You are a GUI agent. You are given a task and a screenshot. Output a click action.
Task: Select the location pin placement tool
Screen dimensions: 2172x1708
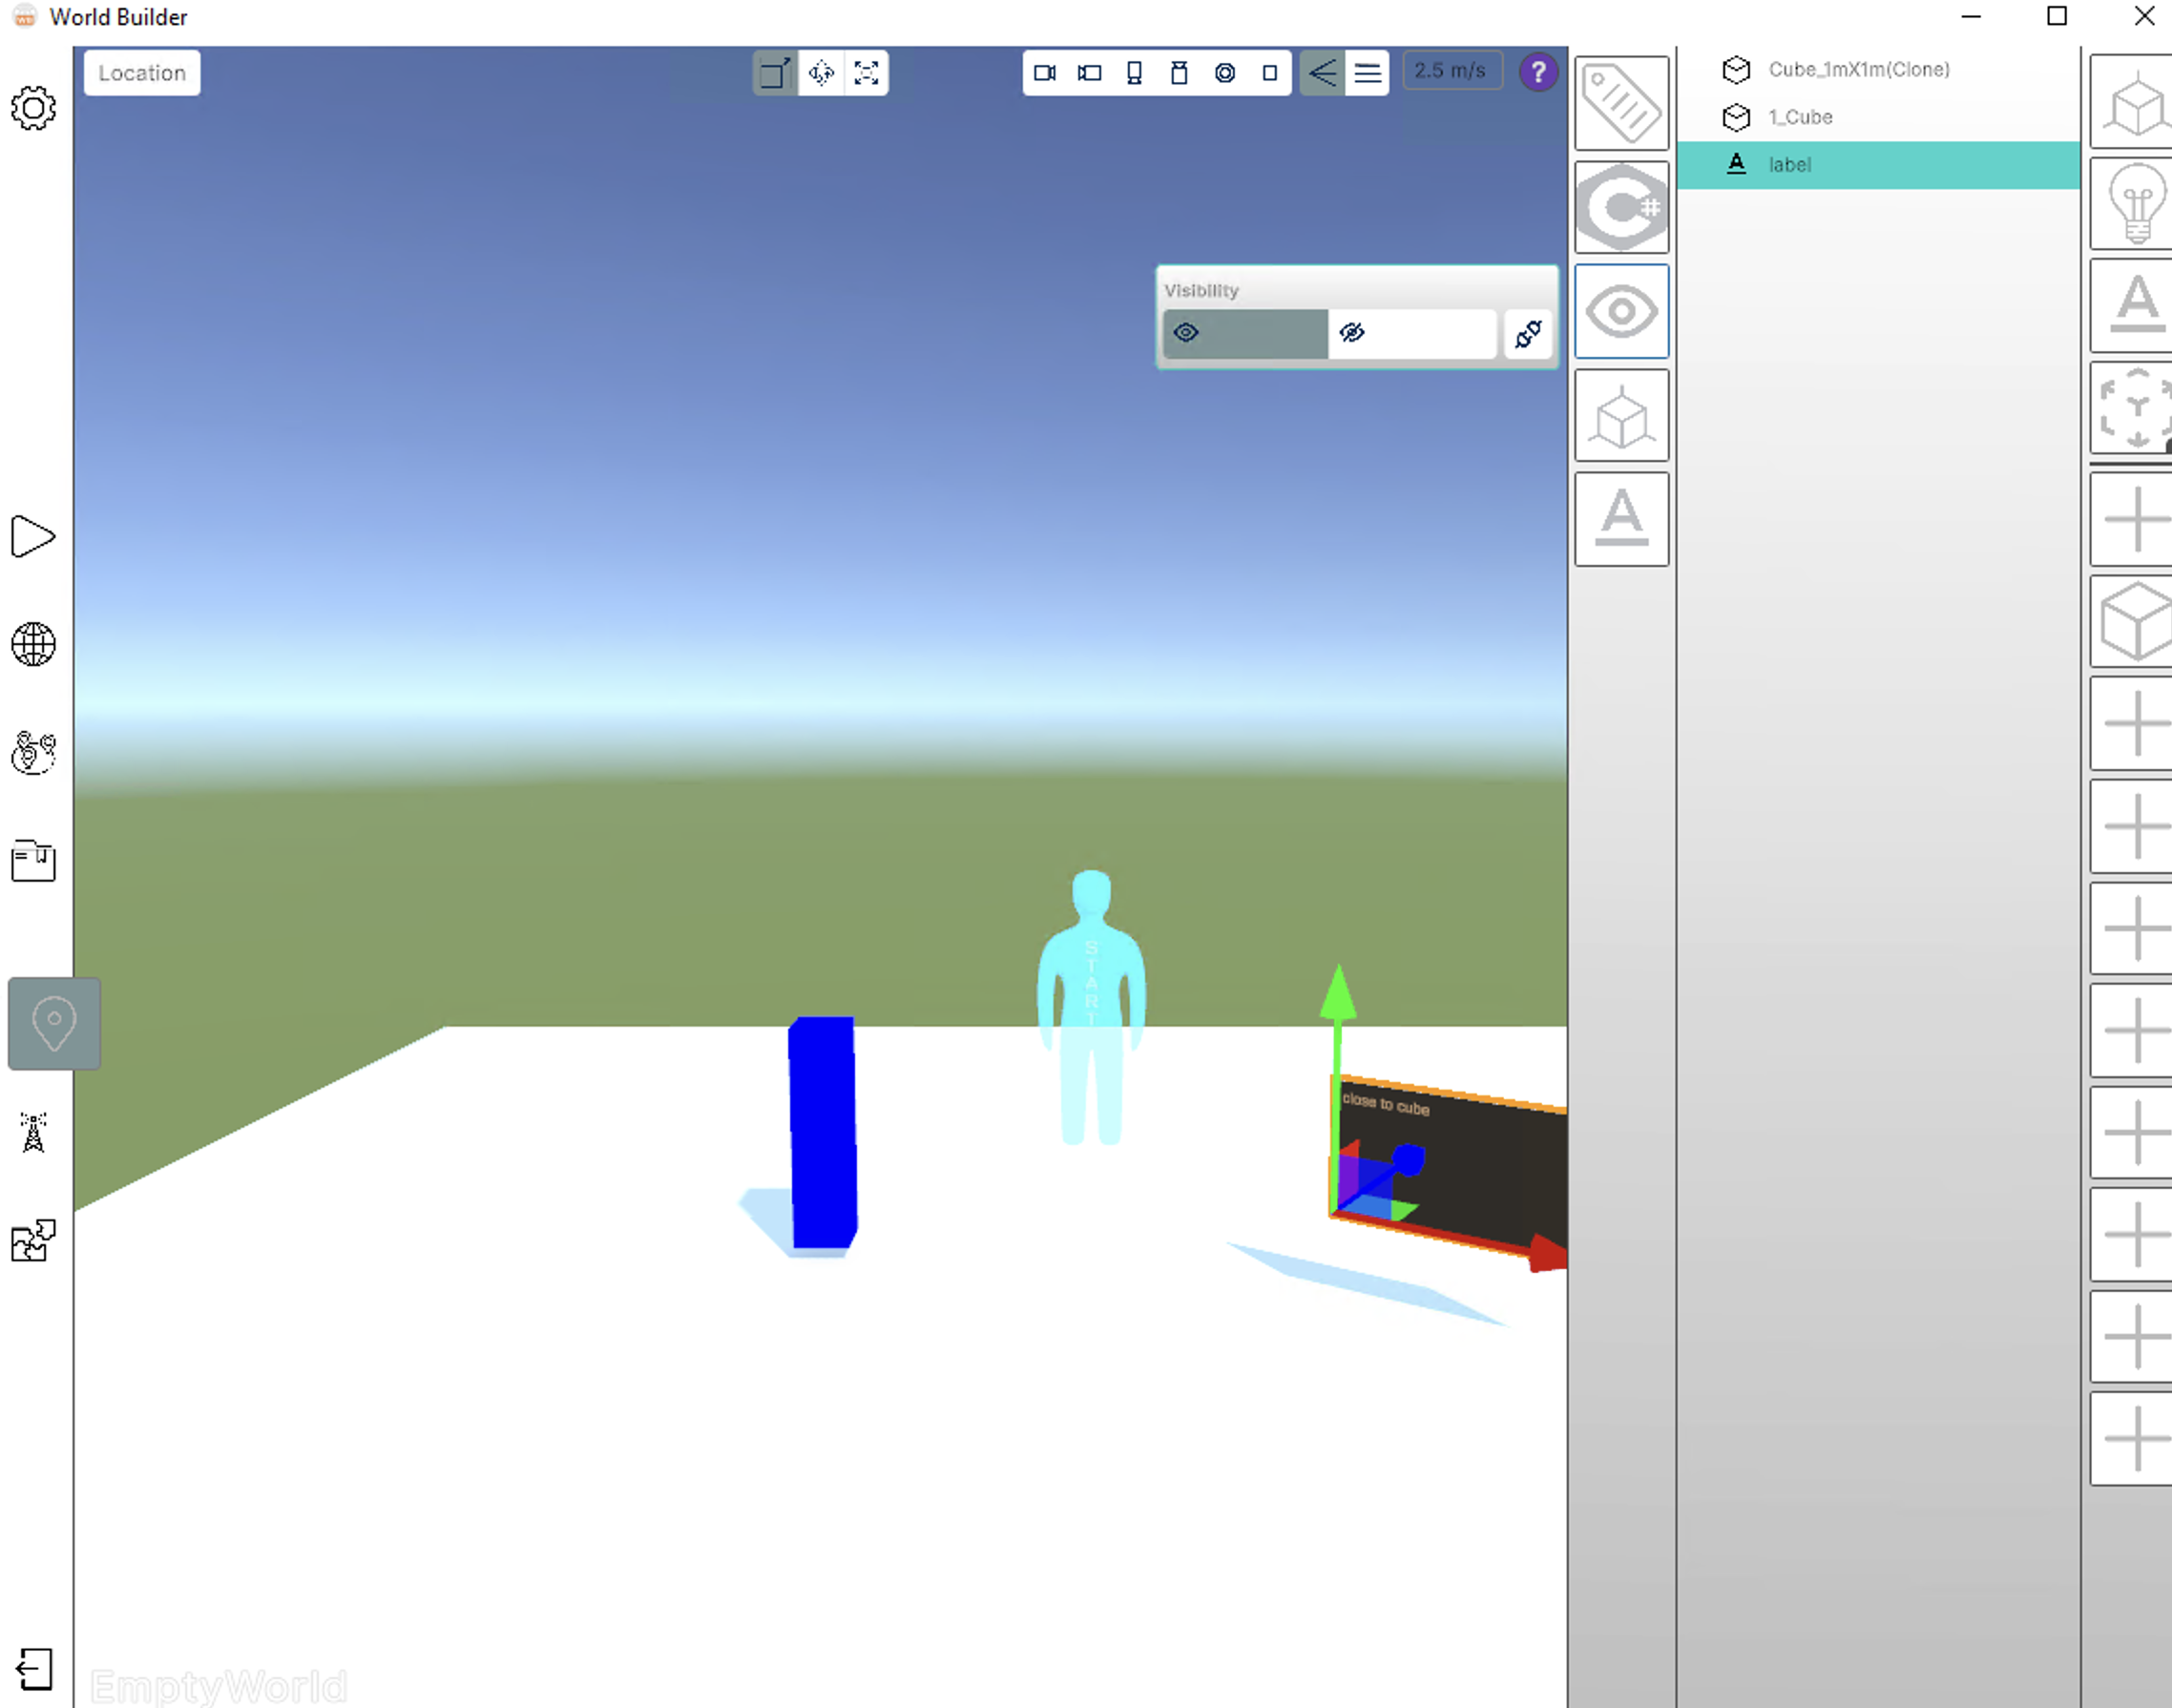pos(53,1023)
